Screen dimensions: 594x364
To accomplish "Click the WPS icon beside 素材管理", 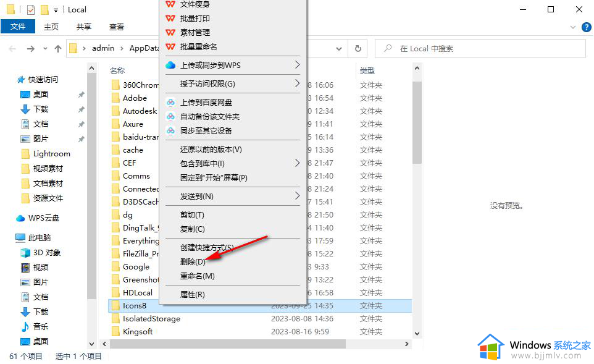I will (170, 33).
